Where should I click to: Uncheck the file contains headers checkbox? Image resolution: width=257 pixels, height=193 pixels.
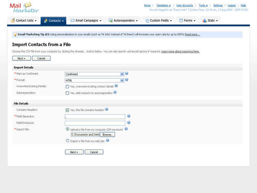[x=67, y=110]
